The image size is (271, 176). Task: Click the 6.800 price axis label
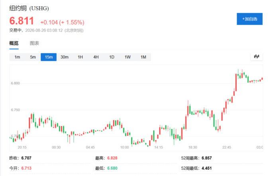16,83
